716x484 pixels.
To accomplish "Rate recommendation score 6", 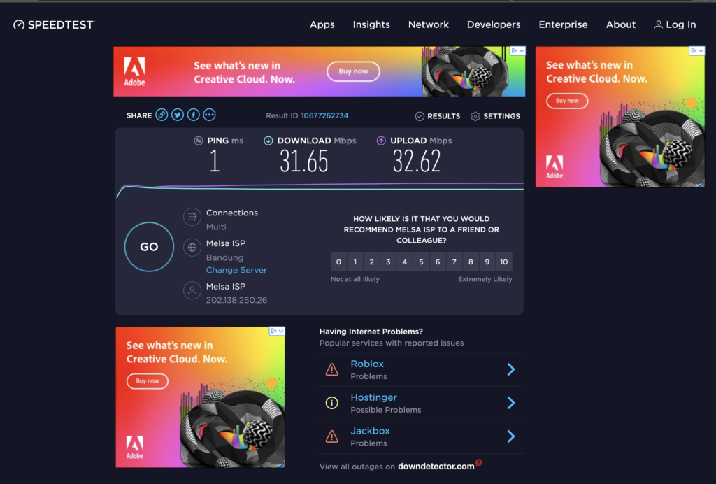I will (438, 262).
